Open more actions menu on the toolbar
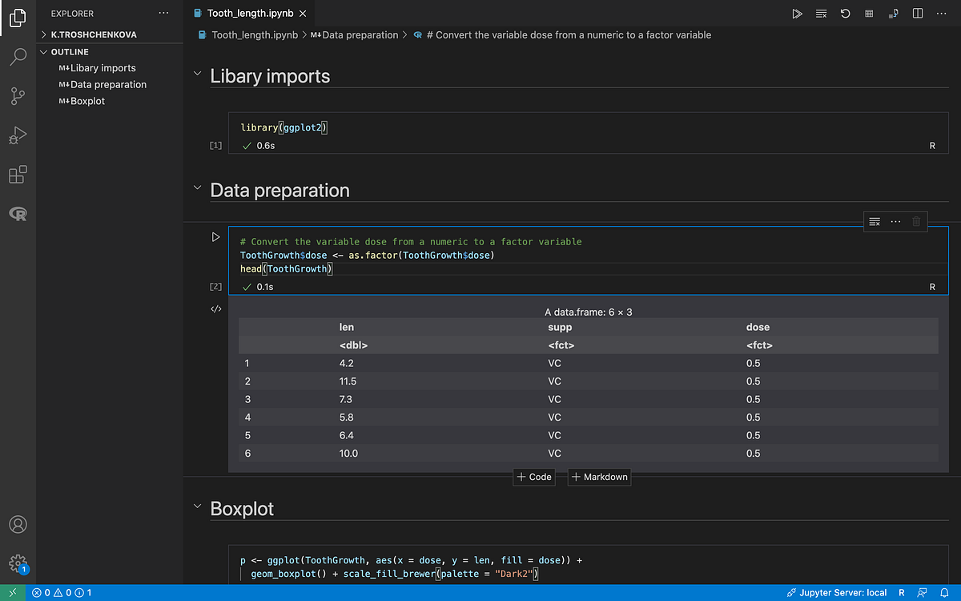The image size is (961, 601). [x=941, y=14]
